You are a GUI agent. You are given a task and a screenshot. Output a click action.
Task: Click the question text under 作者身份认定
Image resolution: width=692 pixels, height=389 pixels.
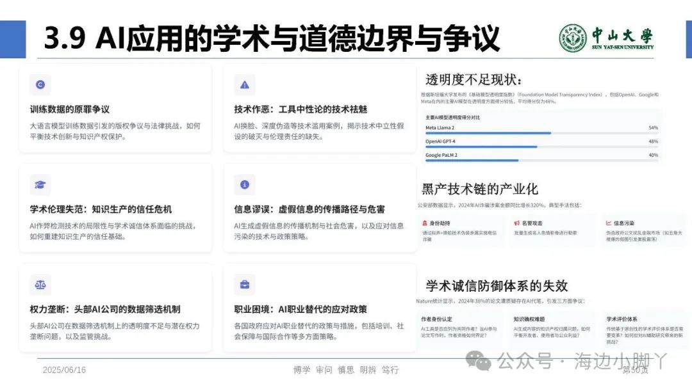(x=459, y=332)
